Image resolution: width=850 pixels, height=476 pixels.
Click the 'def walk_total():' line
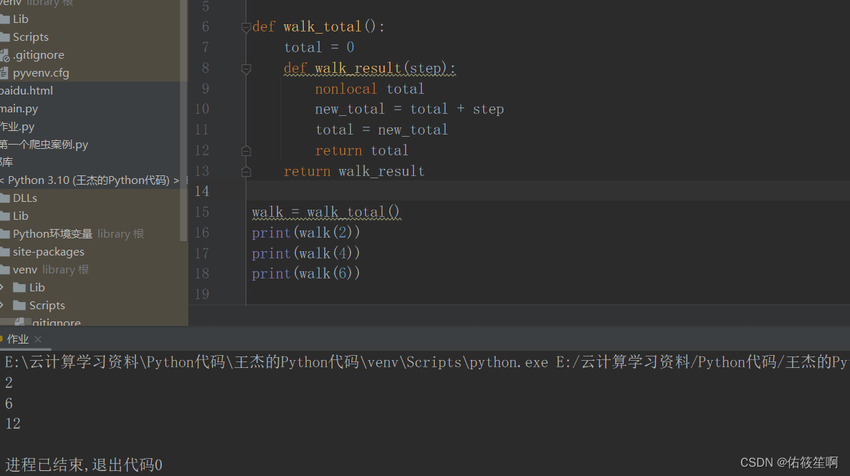[x=318, y=26]
